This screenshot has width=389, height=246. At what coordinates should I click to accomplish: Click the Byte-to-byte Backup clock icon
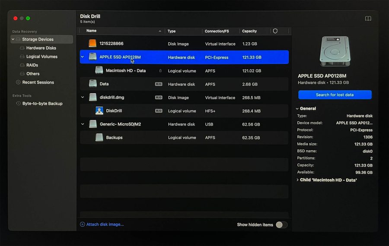18,103
